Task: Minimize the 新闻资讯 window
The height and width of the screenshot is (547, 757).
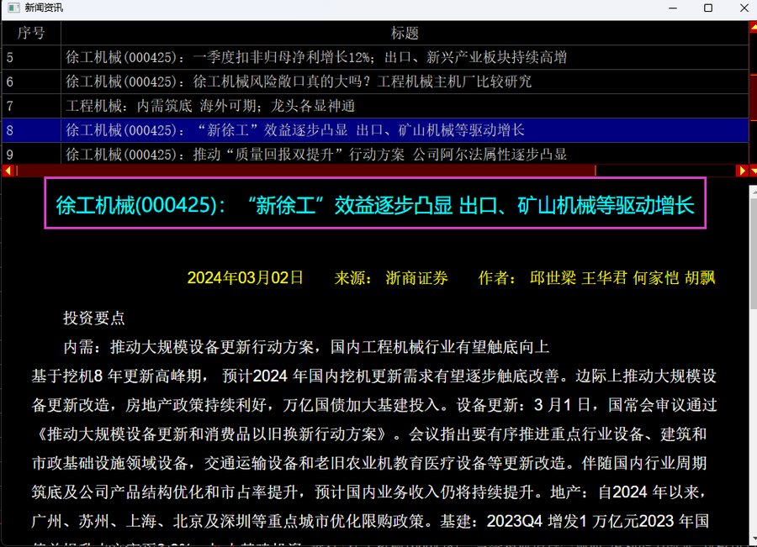Action: [670, 8]
